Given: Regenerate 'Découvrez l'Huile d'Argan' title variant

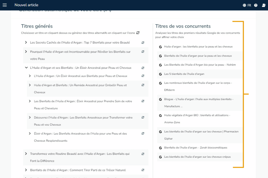Looking at the screenshot, I should coord(143,118).
